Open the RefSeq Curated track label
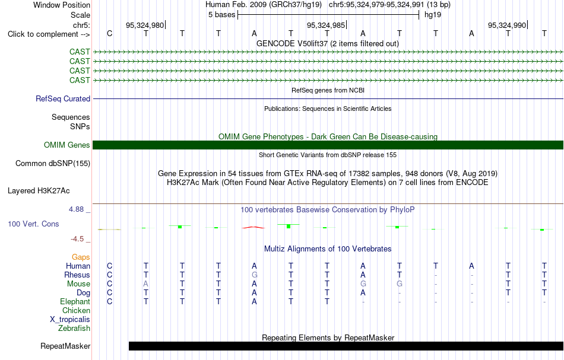The height and width of the screenshot is (360, 564). (x=62, y=99)
